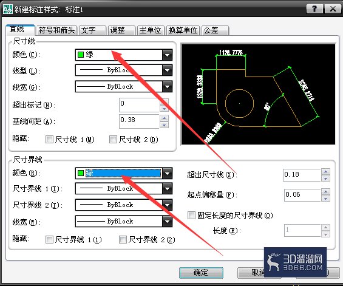The height and width of the screenshot is (286, 343).
Task: Close the new dimension style dialog
Action: tap(333, 9)
